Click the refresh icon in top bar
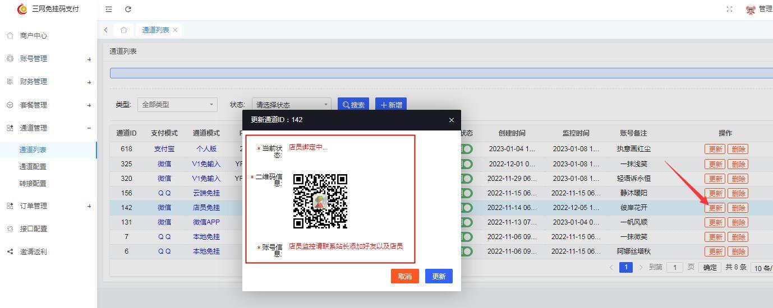773x308 pixels. click(128, 9)
